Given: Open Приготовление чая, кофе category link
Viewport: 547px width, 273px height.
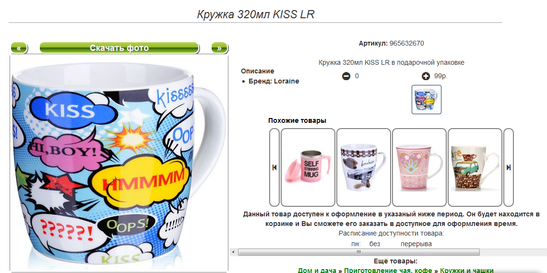Looking at the screenshot, I should point(388,270).
